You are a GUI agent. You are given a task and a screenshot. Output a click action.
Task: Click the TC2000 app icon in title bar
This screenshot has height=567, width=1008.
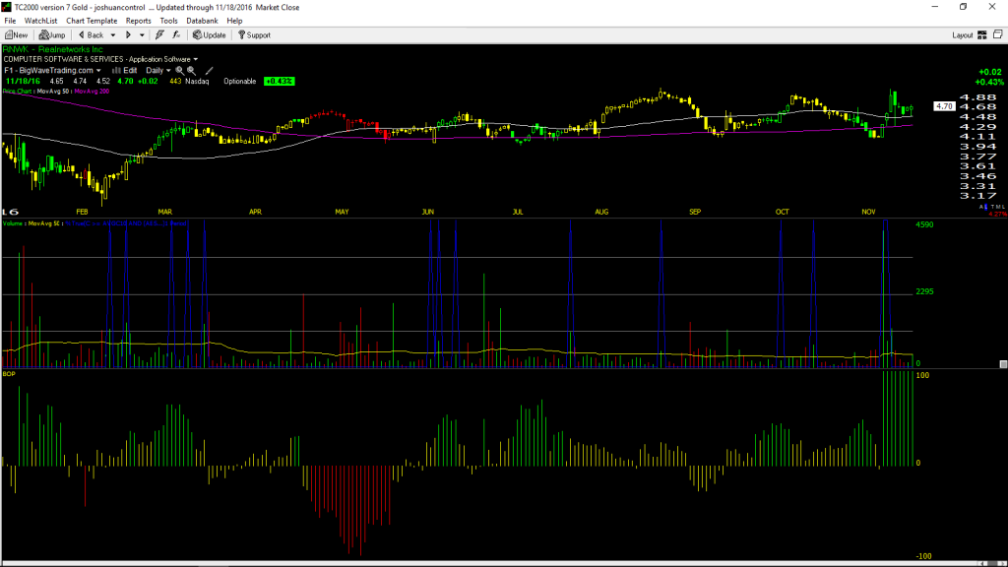(x=7, y=7)
